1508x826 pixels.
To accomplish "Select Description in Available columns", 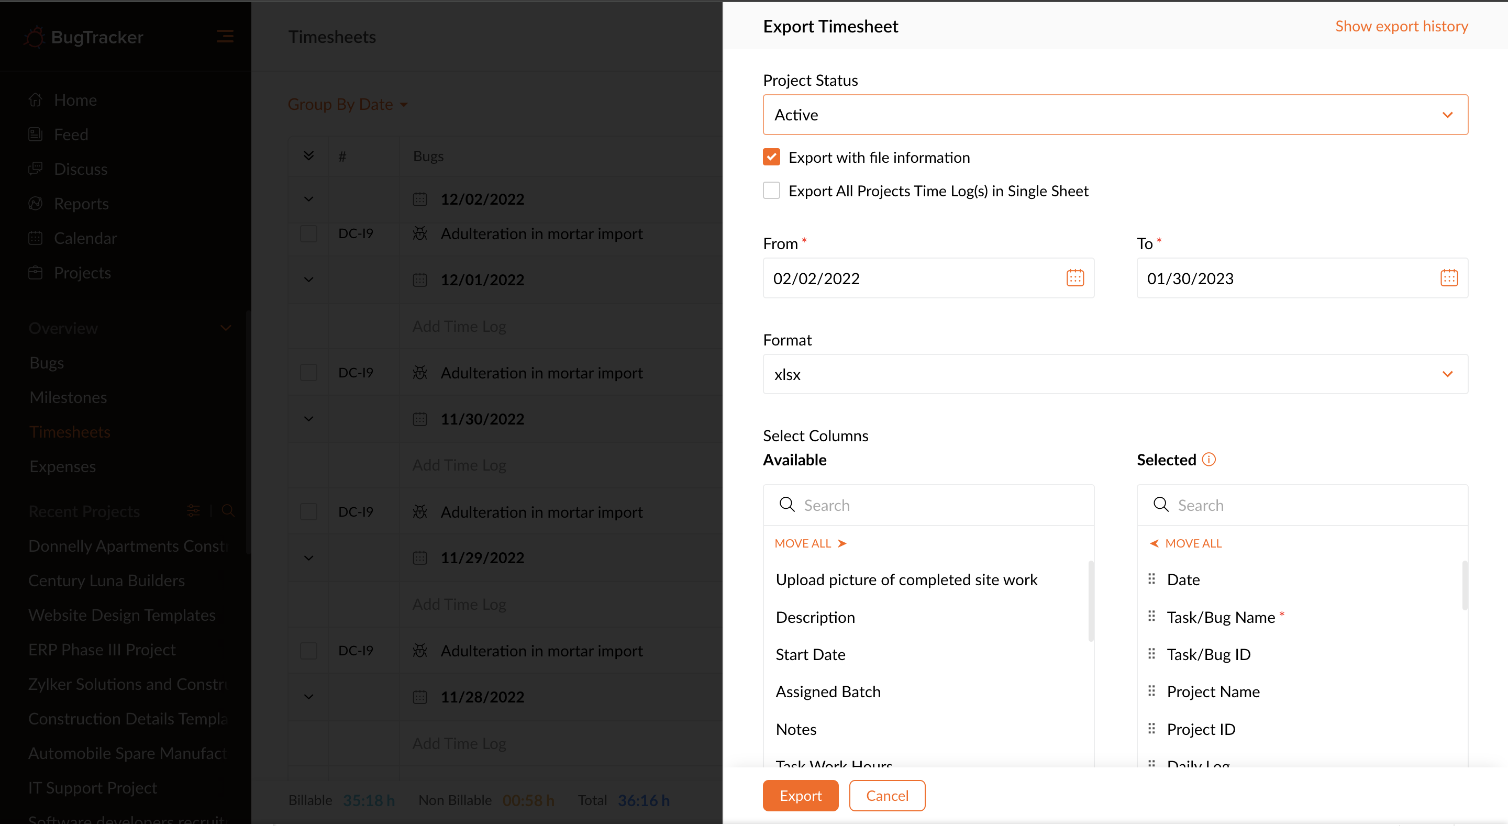I will tap(815, 618).
